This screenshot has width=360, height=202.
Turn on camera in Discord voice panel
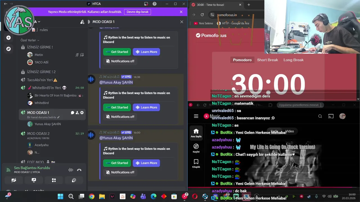[14, 180]
